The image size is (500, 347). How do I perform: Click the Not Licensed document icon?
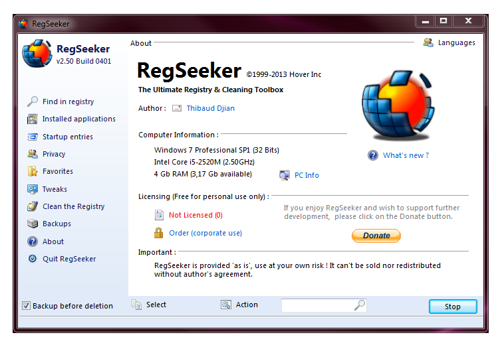pos(159,215)
